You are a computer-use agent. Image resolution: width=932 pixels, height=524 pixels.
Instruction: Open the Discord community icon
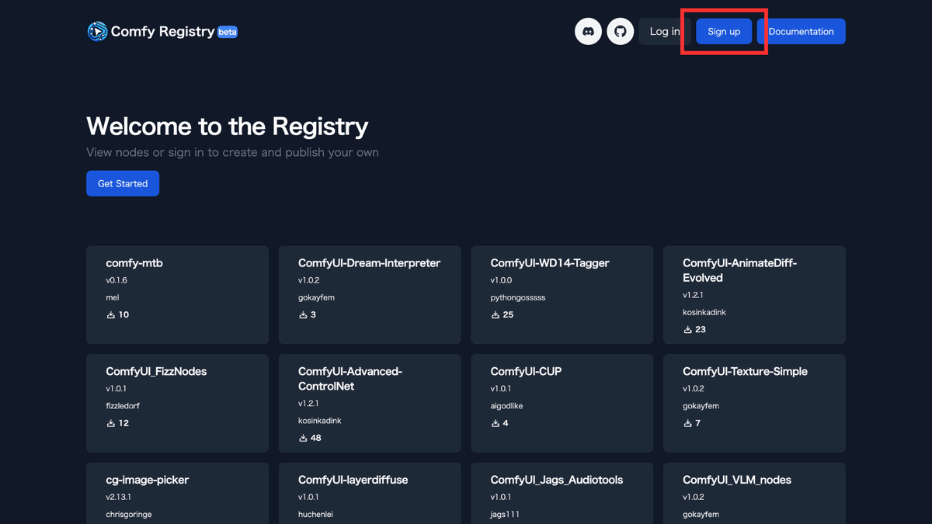pyautogui.click(x=588, y=31)
